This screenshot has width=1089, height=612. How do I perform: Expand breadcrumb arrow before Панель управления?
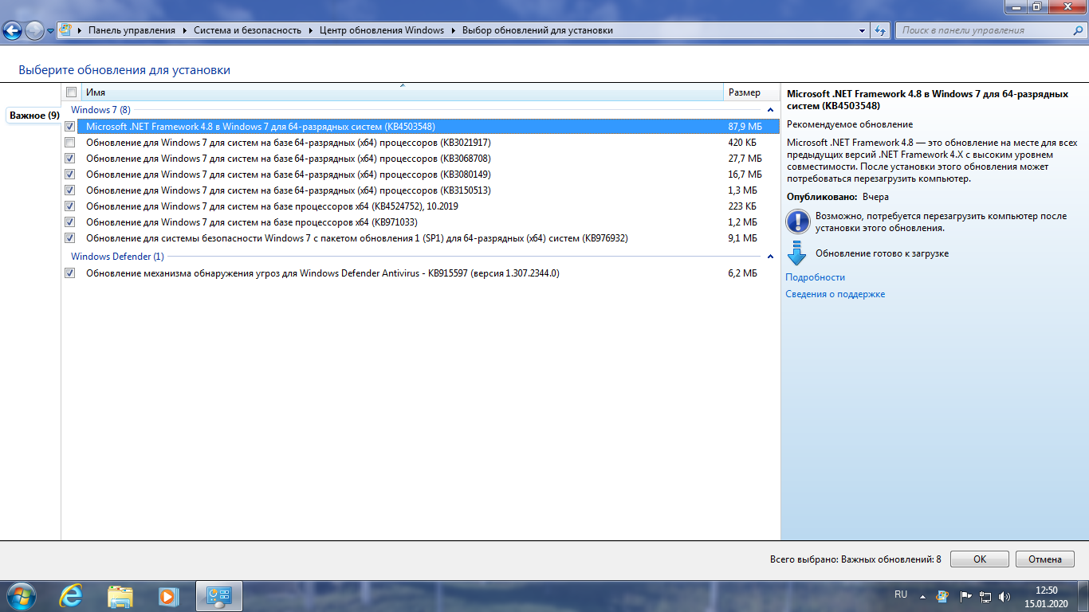tap(81, 30)
